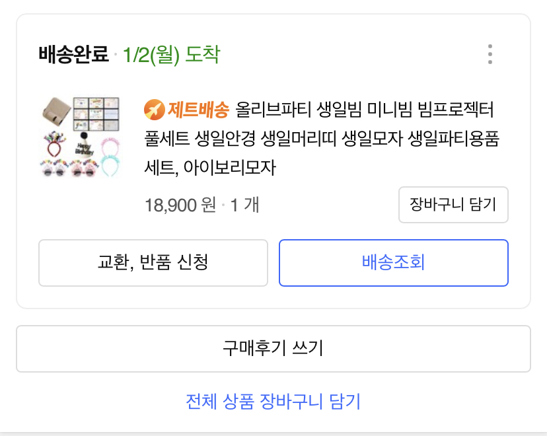Write a review using 구매후기 쓰기
This screenshot has height=436, width=547.
tap(273, 348)
